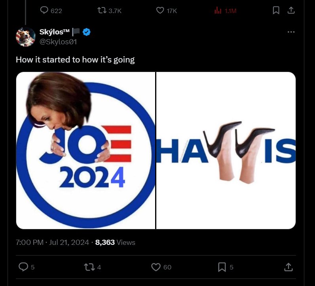
Task: Open the Skýlos™ display name profile
Action: click(55, 32)
